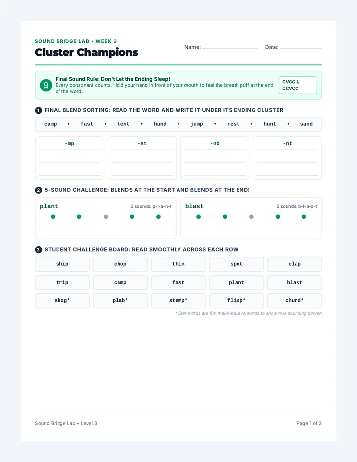
Task: Select the CVCC & CCVCC tag box
Action: tap(297, 85)
